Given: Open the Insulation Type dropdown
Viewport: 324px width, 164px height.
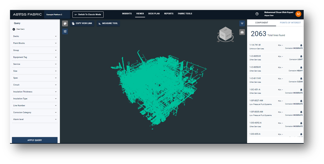Looking at the screenshot, I should 56,99.
